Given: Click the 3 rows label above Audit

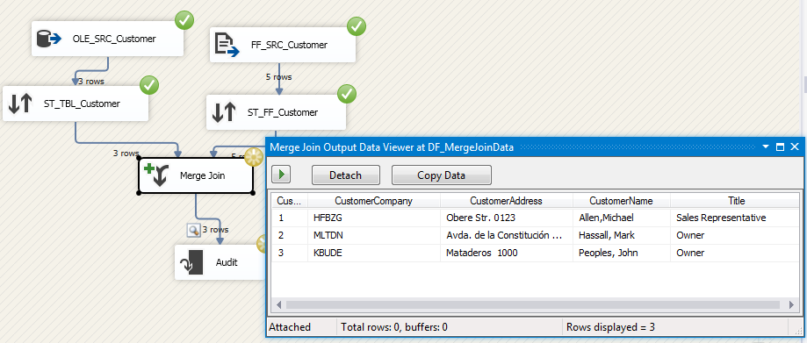Looking at the screenshot, I should click(215, 230).
